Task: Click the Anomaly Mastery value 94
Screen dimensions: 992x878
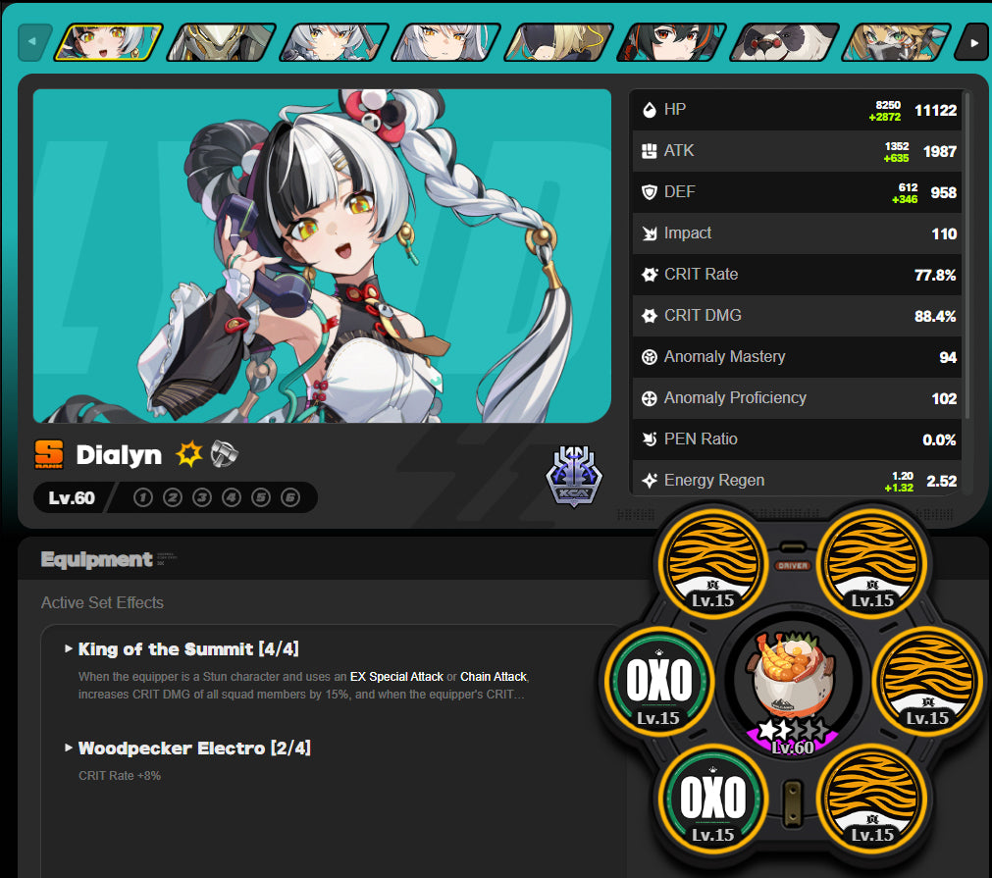Action: point(948,357)
